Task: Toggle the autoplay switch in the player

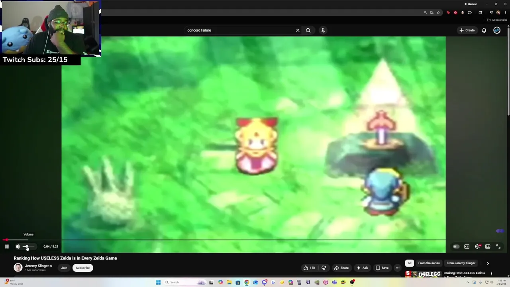Action: point(456,247)
